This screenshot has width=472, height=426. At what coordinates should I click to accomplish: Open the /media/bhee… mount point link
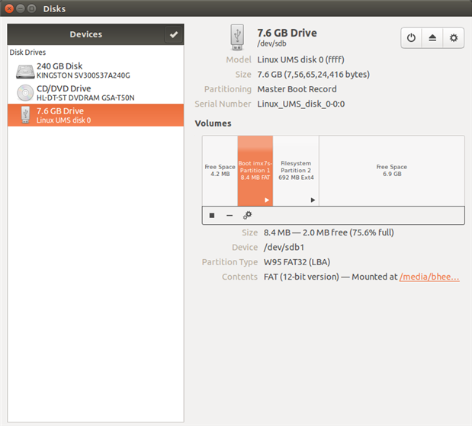point(429,277)
